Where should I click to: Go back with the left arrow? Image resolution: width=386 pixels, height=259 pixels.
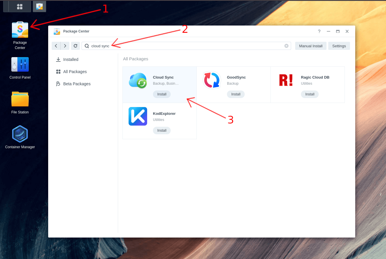56,46
